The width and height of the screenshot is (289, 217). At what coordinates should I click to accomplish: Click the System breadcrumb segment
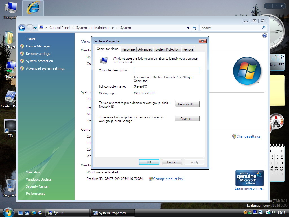[126, 28]
